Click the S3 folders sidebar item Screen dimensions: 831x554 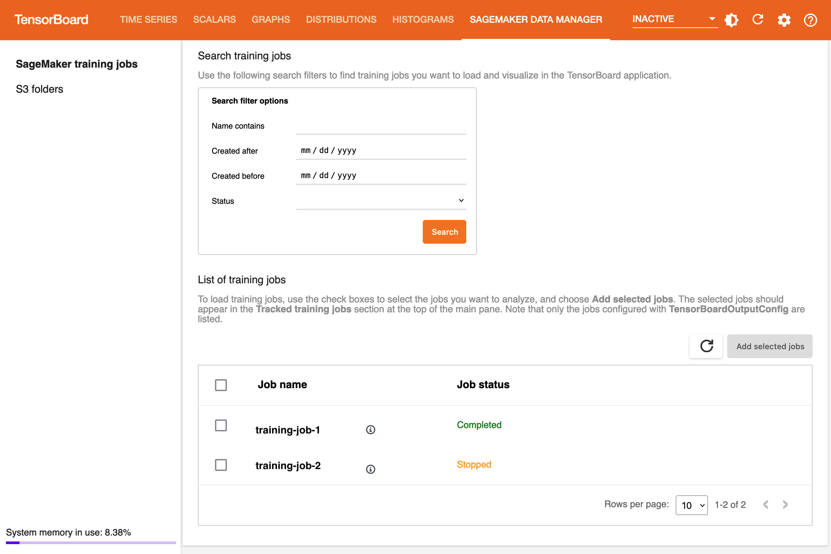pyautogui.click(x=40, y=89)
